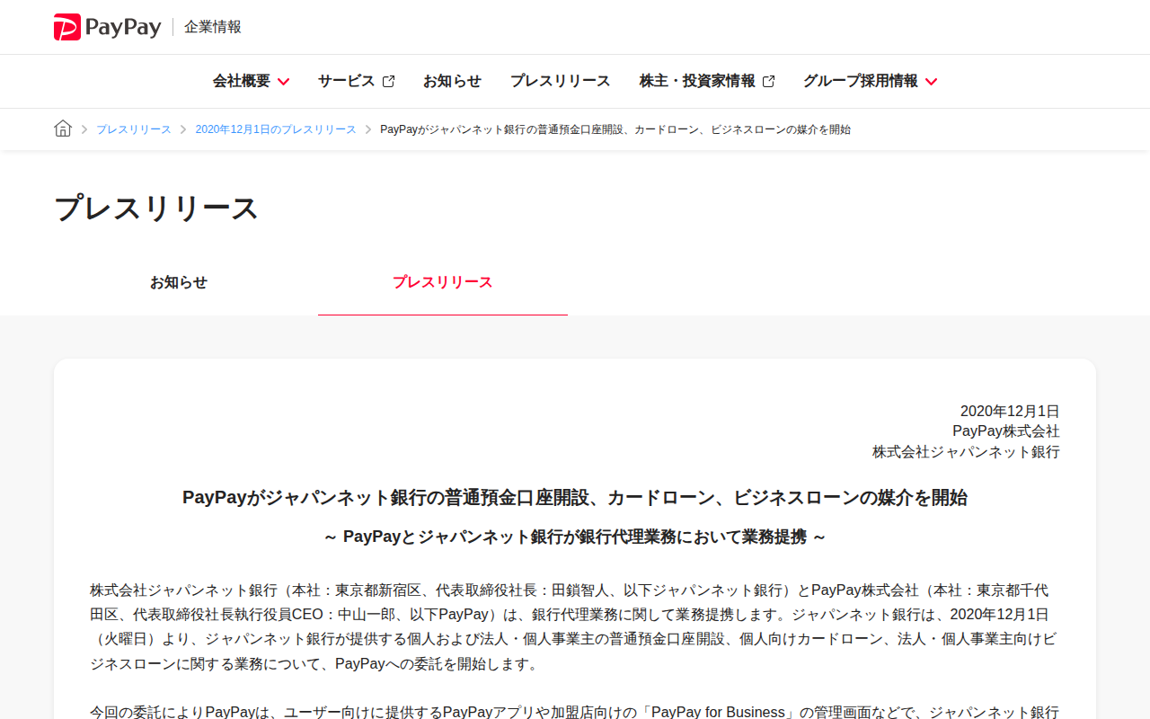Click the PayPay logo
1150x719 pixels.
[107, 27]
